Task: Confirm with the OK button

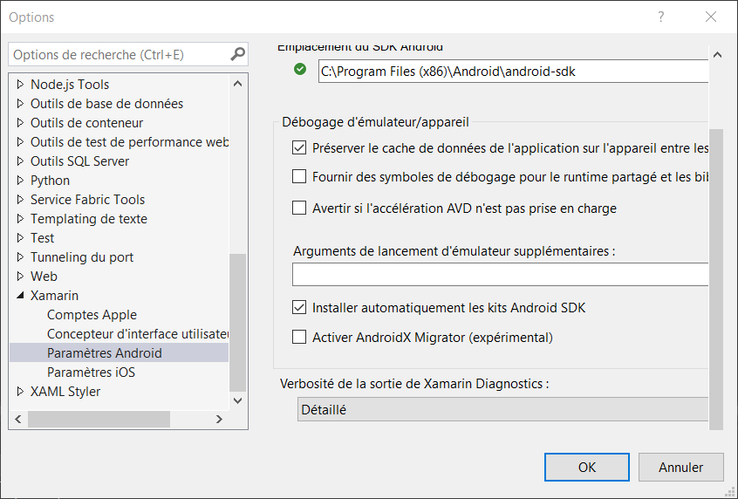Action: [x=587, y=468]
